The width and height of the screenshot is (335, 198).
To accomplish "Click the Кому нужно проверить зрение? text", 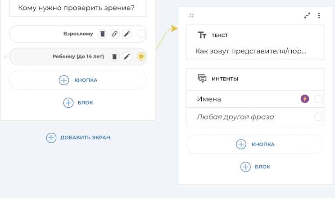I will pyautogui.click(x=76, y=8).
